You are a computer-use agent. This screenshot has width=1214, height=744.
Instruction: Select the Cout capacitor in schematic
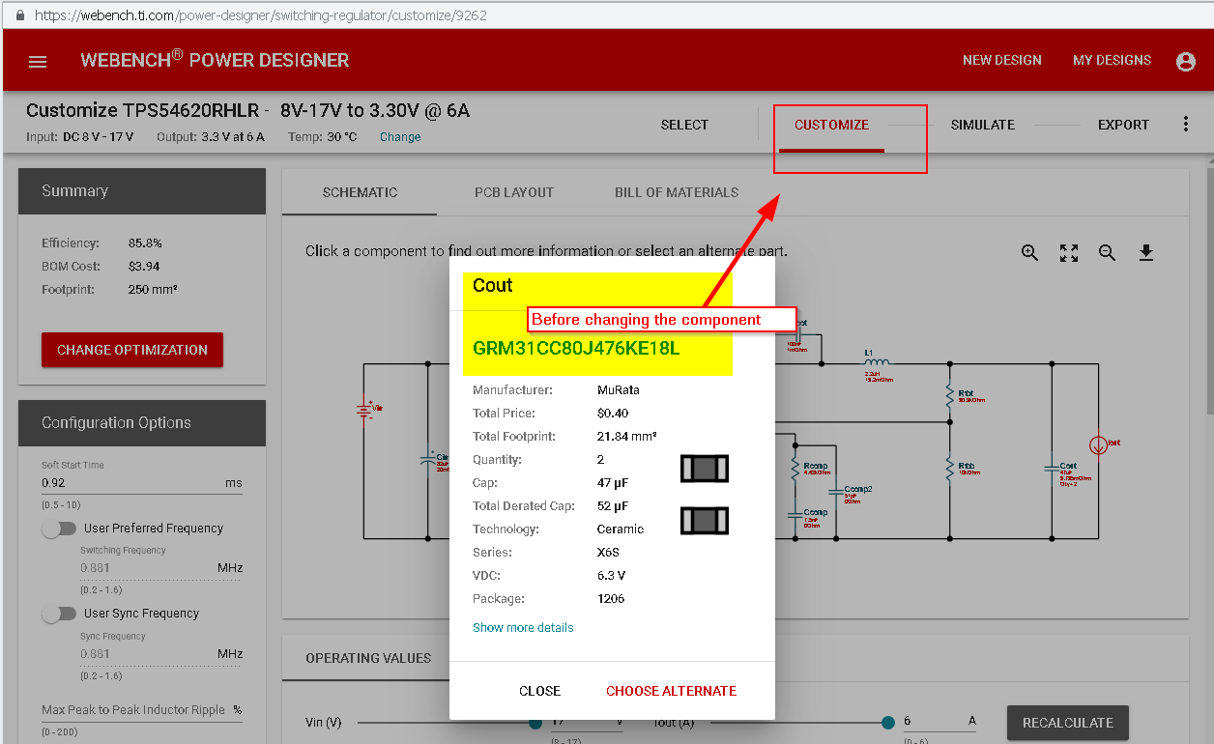coord(1051,468)
